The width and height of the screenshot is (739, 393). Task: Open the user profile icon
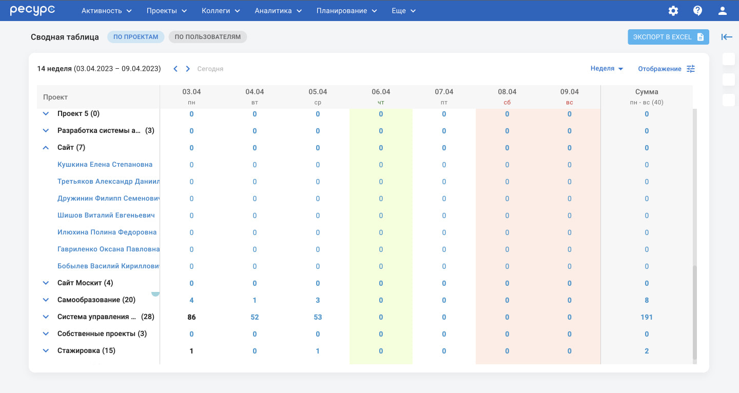pyautogui.click(x=723, y=11)
